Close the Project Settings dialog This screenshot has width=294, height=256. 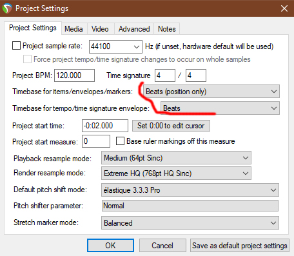coord(284,8)
